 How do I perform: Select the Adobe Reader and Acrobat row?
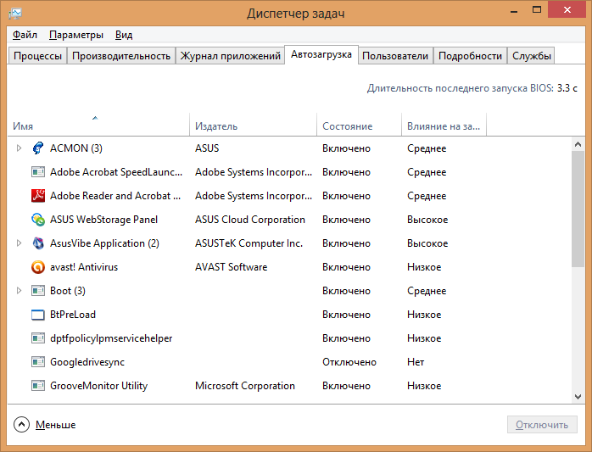click(289, 196)
